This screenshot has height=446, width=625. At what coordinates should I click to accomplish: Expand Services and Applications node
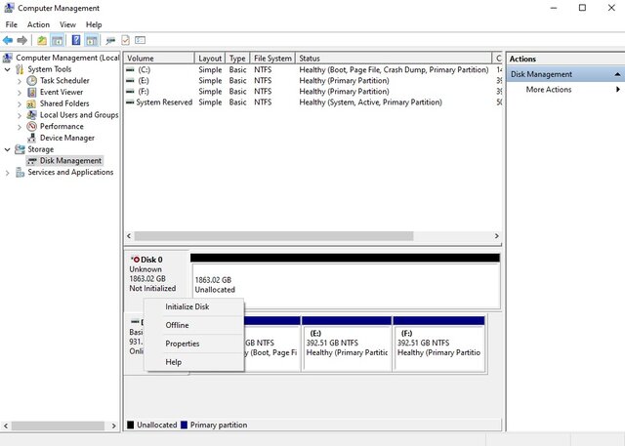pyautogui.click(x=8, y=173)
